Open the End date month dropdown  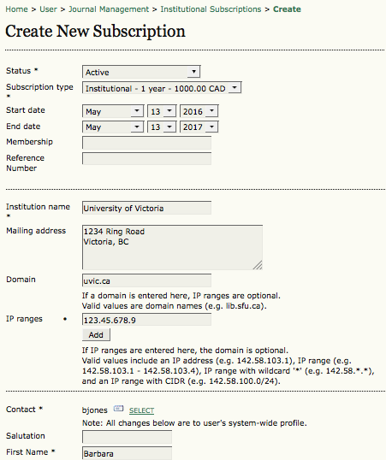click(x=113, y=127)
